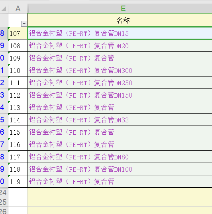
Task: Select the cell ending with 复合管DN20
Action: coord(120,45)
